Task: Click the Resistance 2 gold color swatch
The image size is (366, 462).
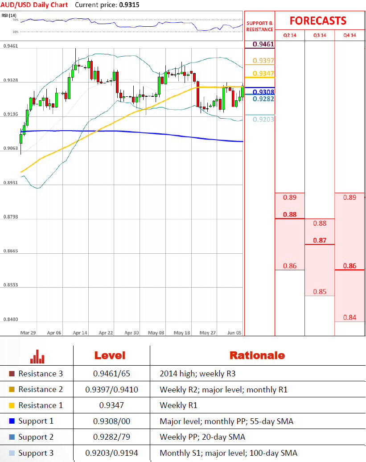Action: [x=12, y=389]
